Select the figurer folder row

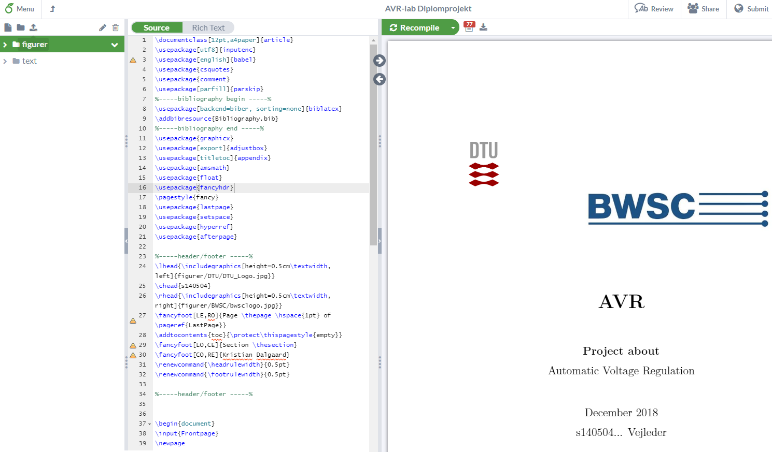[62, 45]
